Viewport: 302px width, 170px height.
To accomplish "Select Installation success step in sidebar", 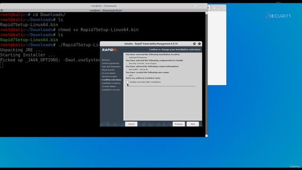I will coord(111,90).
